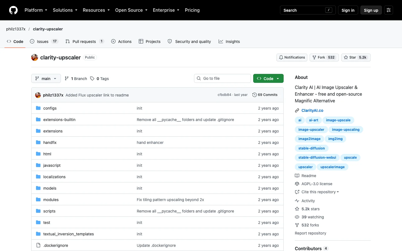Open the appearance settings icon button
The image size is (402, 251).
389,10
